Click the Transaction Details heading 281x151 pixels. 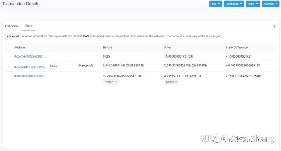click(21, 4)
